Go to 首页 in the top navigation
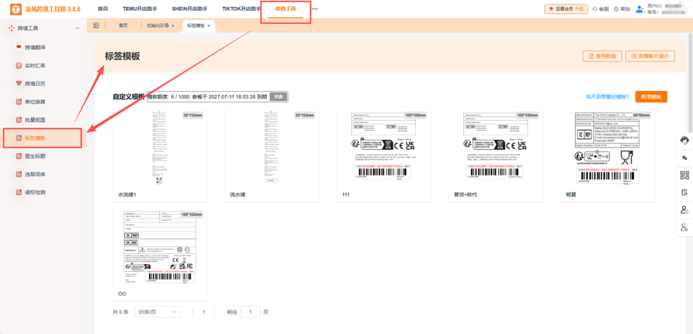Viewport: 693px width, 334px height. point(103,9)
